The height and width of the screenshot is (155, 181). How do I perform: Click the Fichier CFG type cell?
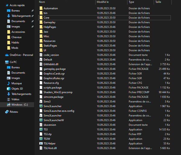(135, 83)
